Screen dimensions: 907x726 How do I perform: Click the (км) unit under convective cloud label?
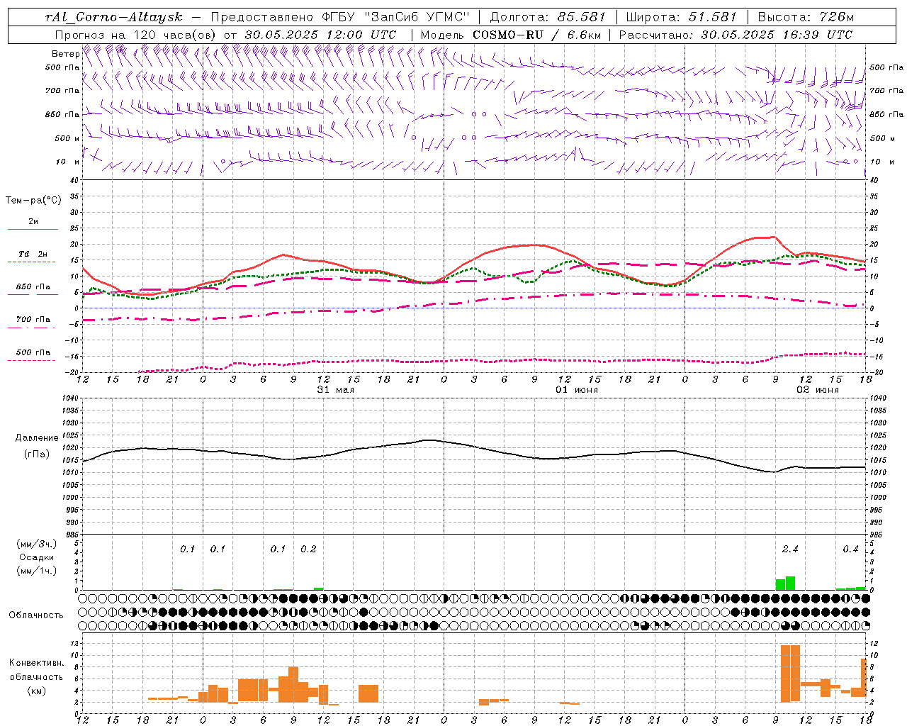pos(37,690)
